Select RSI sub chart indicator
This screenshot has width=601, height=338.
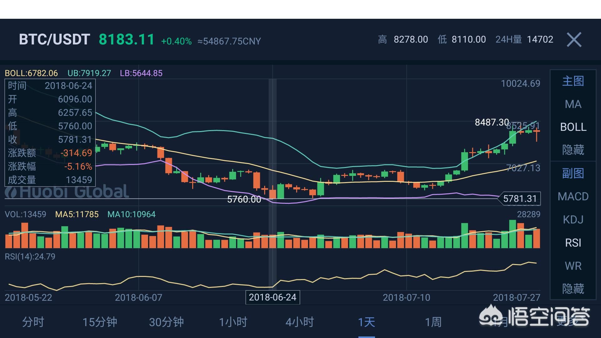pos(573,243)
